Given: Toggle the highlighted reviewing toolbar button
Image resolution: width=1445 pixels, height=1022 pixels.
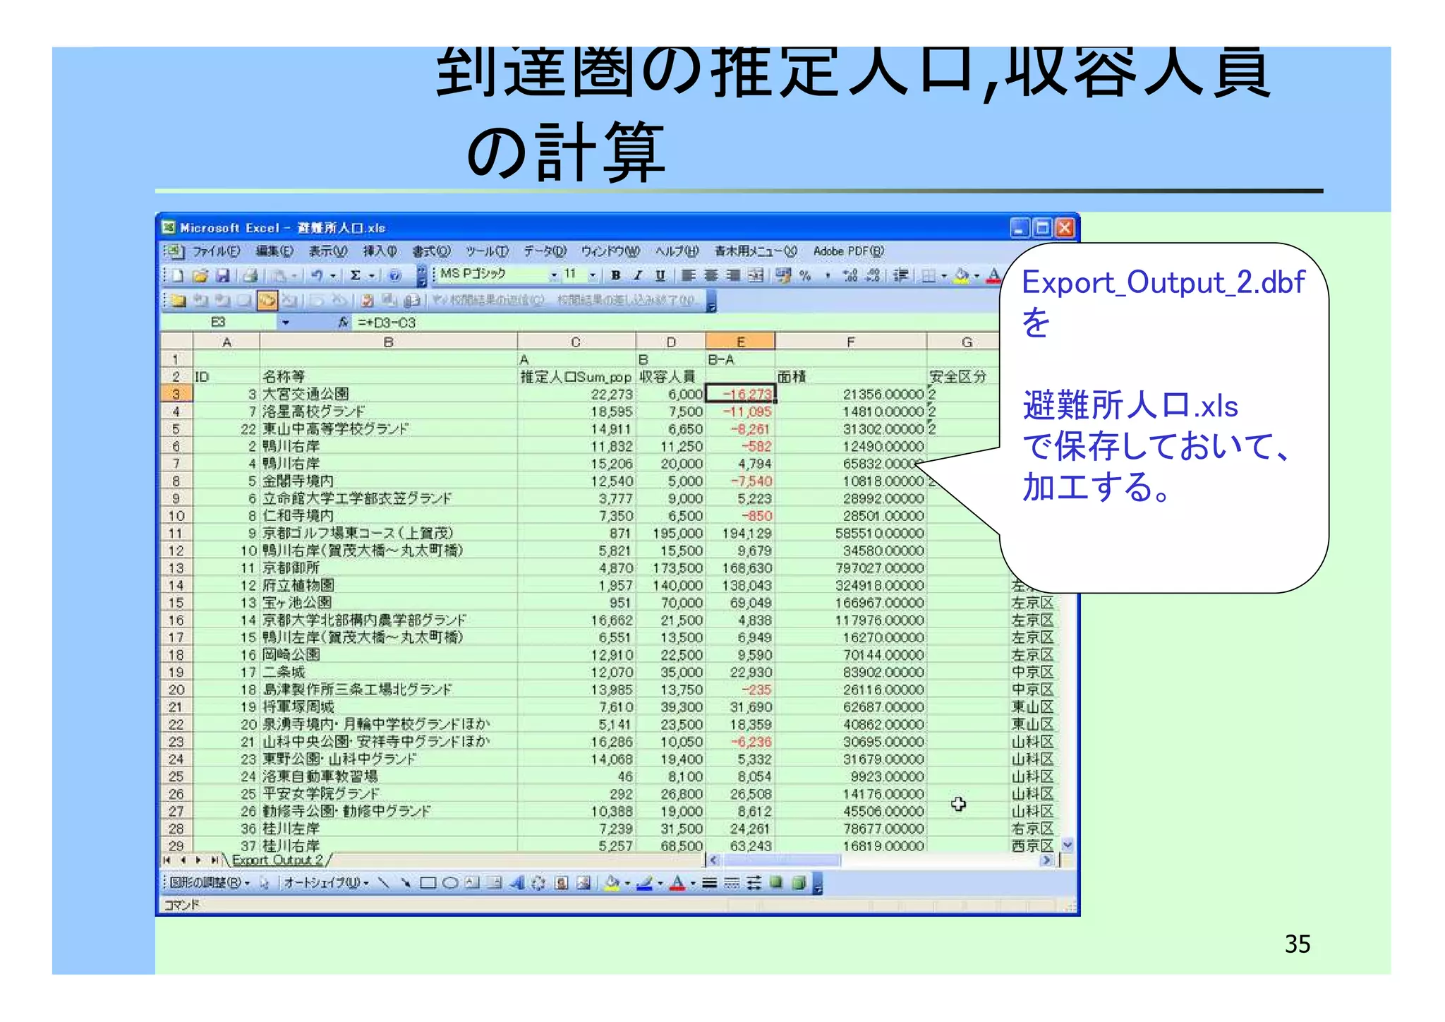Looking at the screenshot, I should (267, 301).
